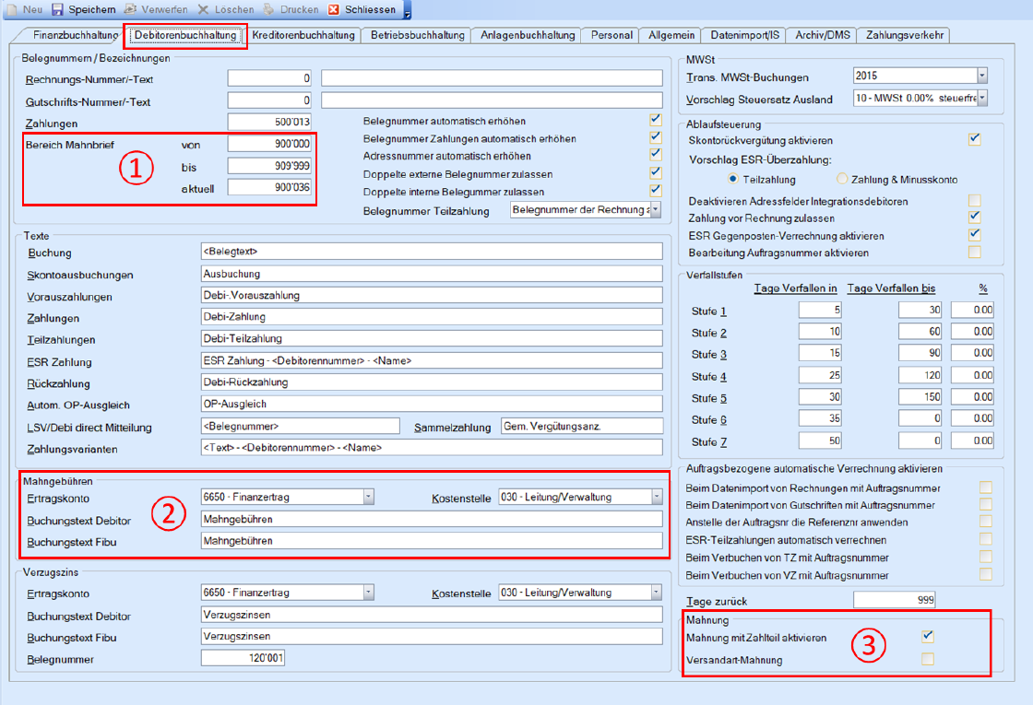Click the red Schliessen icon
The height and width of the screenshot is (705, 1033).
pos(334,9)
